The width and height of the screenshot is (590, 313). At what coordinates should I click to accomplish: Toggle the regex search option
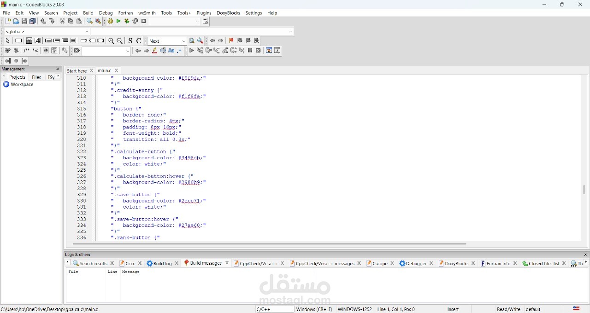[180, 51]
